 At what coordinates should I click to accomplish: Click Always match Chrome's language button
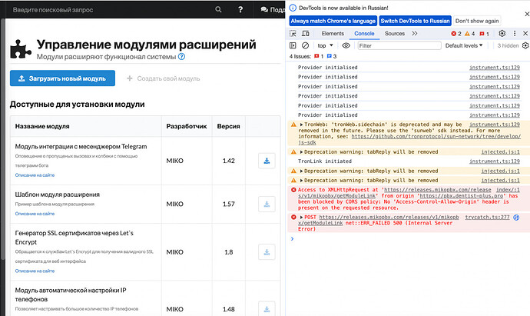333,21
